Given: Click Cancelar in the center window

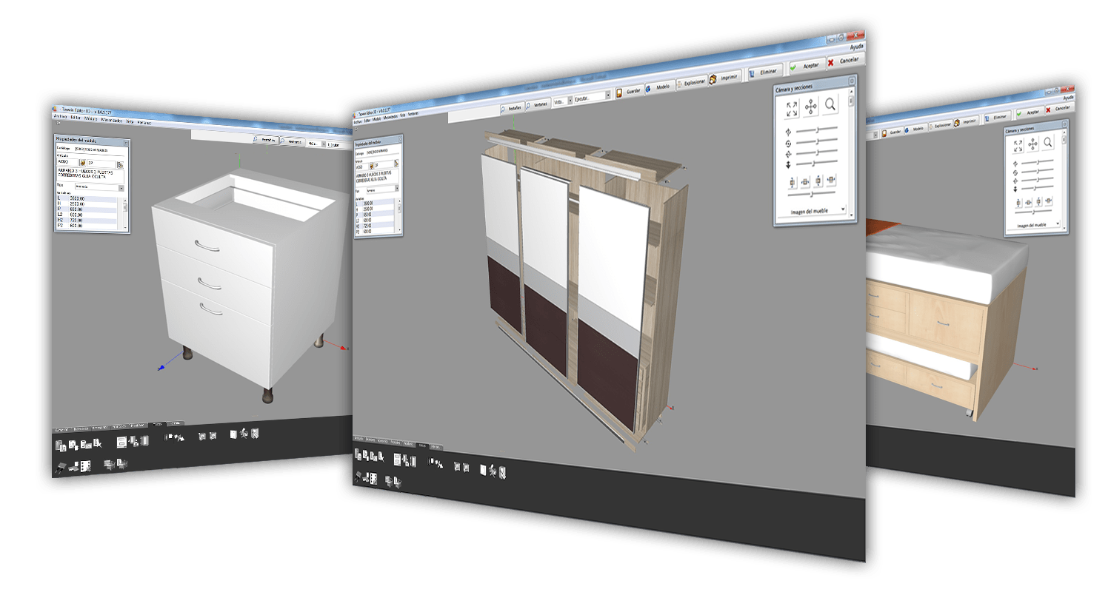Looking at the screenshot, I should (847, 61).
